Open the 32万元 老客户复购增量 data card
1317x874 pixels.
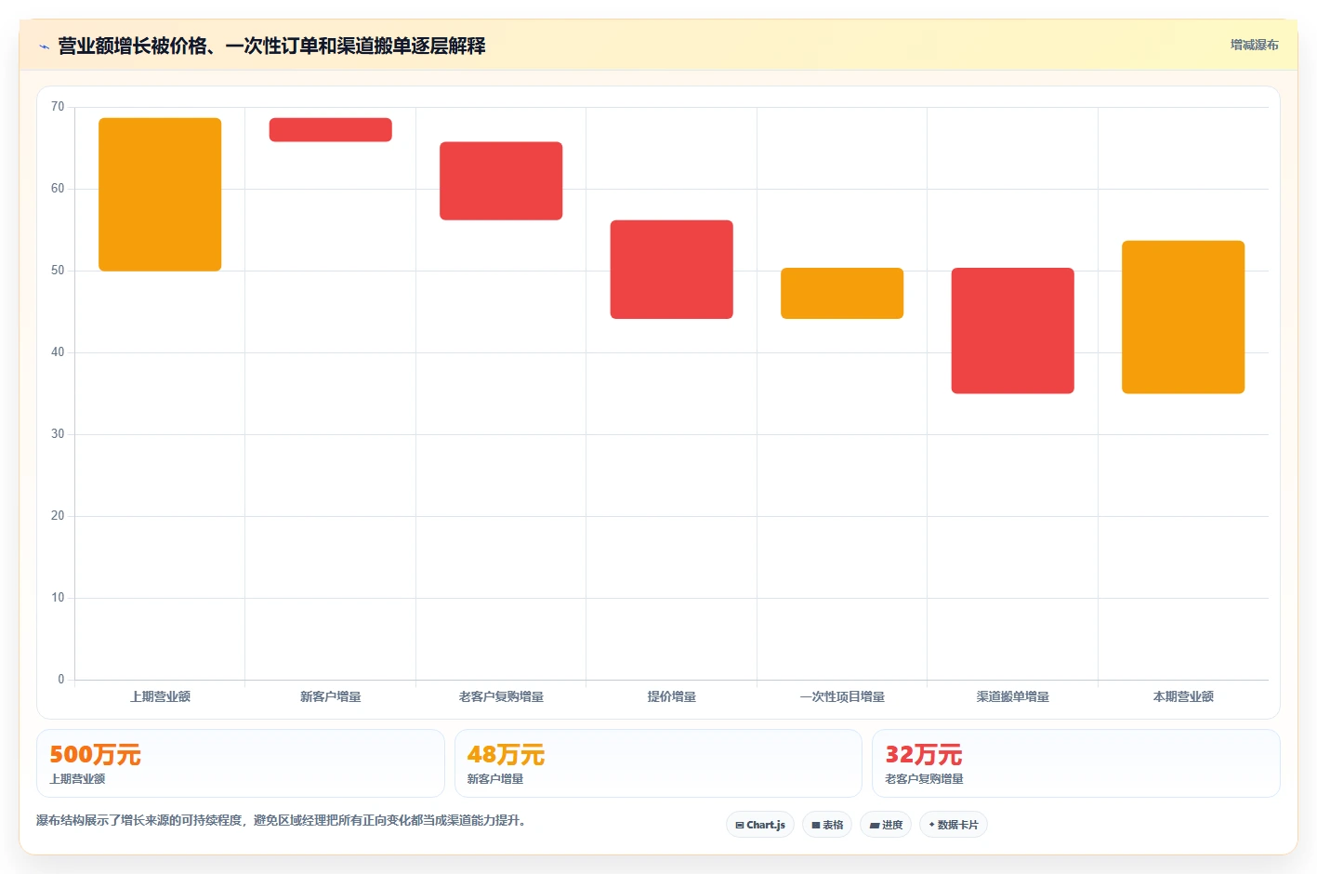point(1076,763)
